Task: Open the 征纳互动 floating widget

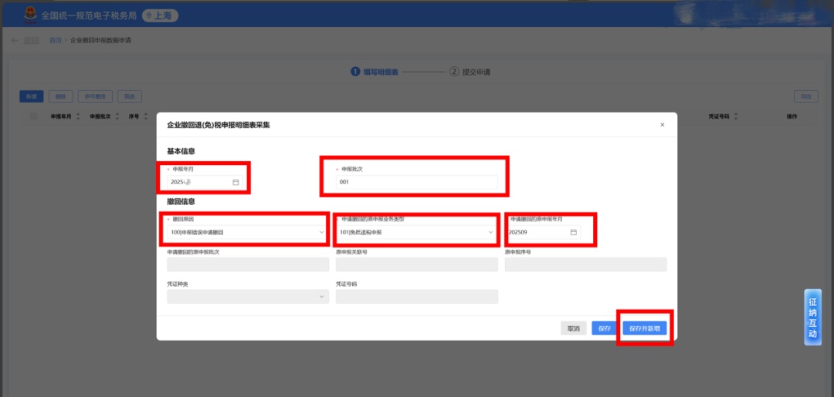Action: point(812,318)
